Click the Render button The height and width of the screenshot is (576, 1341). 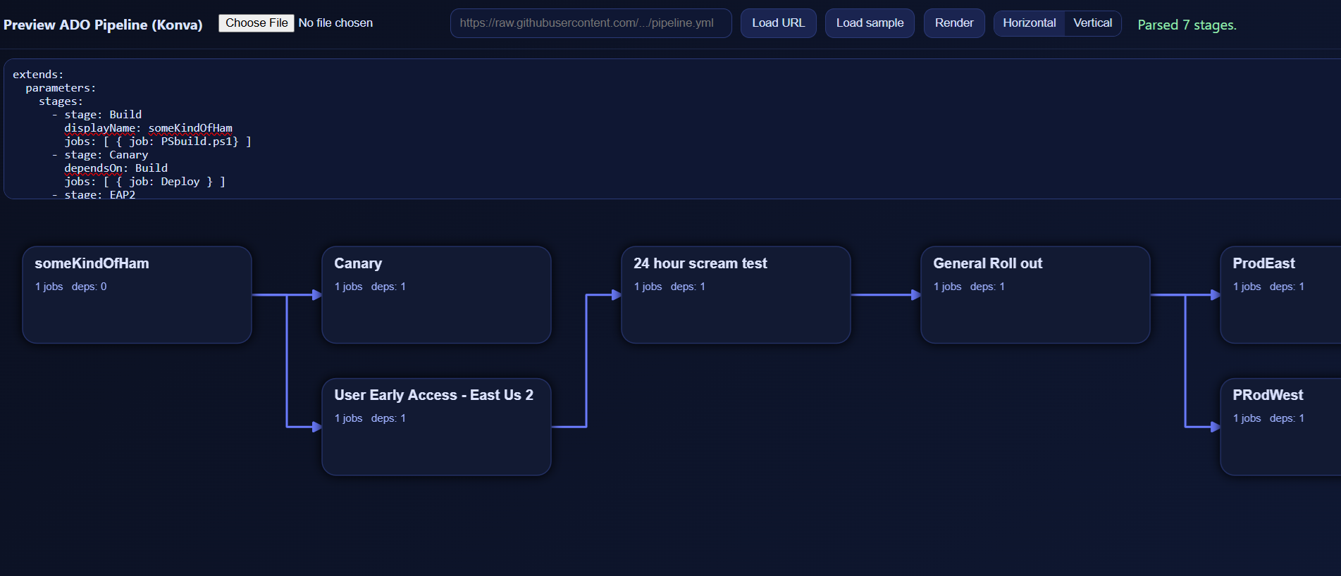954,23
